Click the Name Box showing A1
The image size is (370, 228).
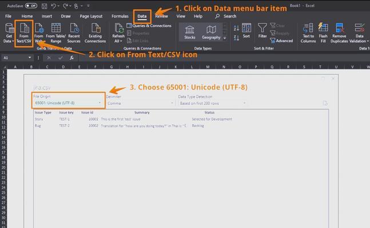point(14,58)
